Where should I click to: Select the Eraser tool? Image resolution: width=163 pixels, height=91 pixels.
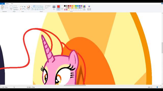click(x=21, y=9)
